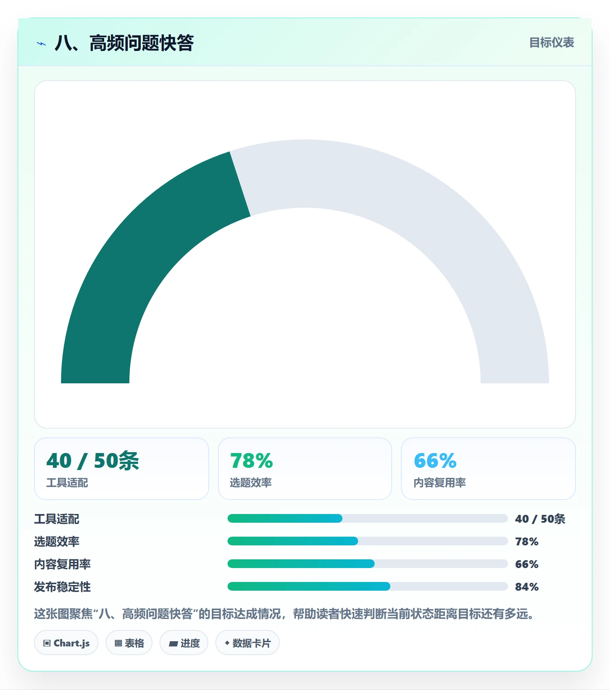
Task: Click "工具适配" label in the progress list
Action: [57, 519]
